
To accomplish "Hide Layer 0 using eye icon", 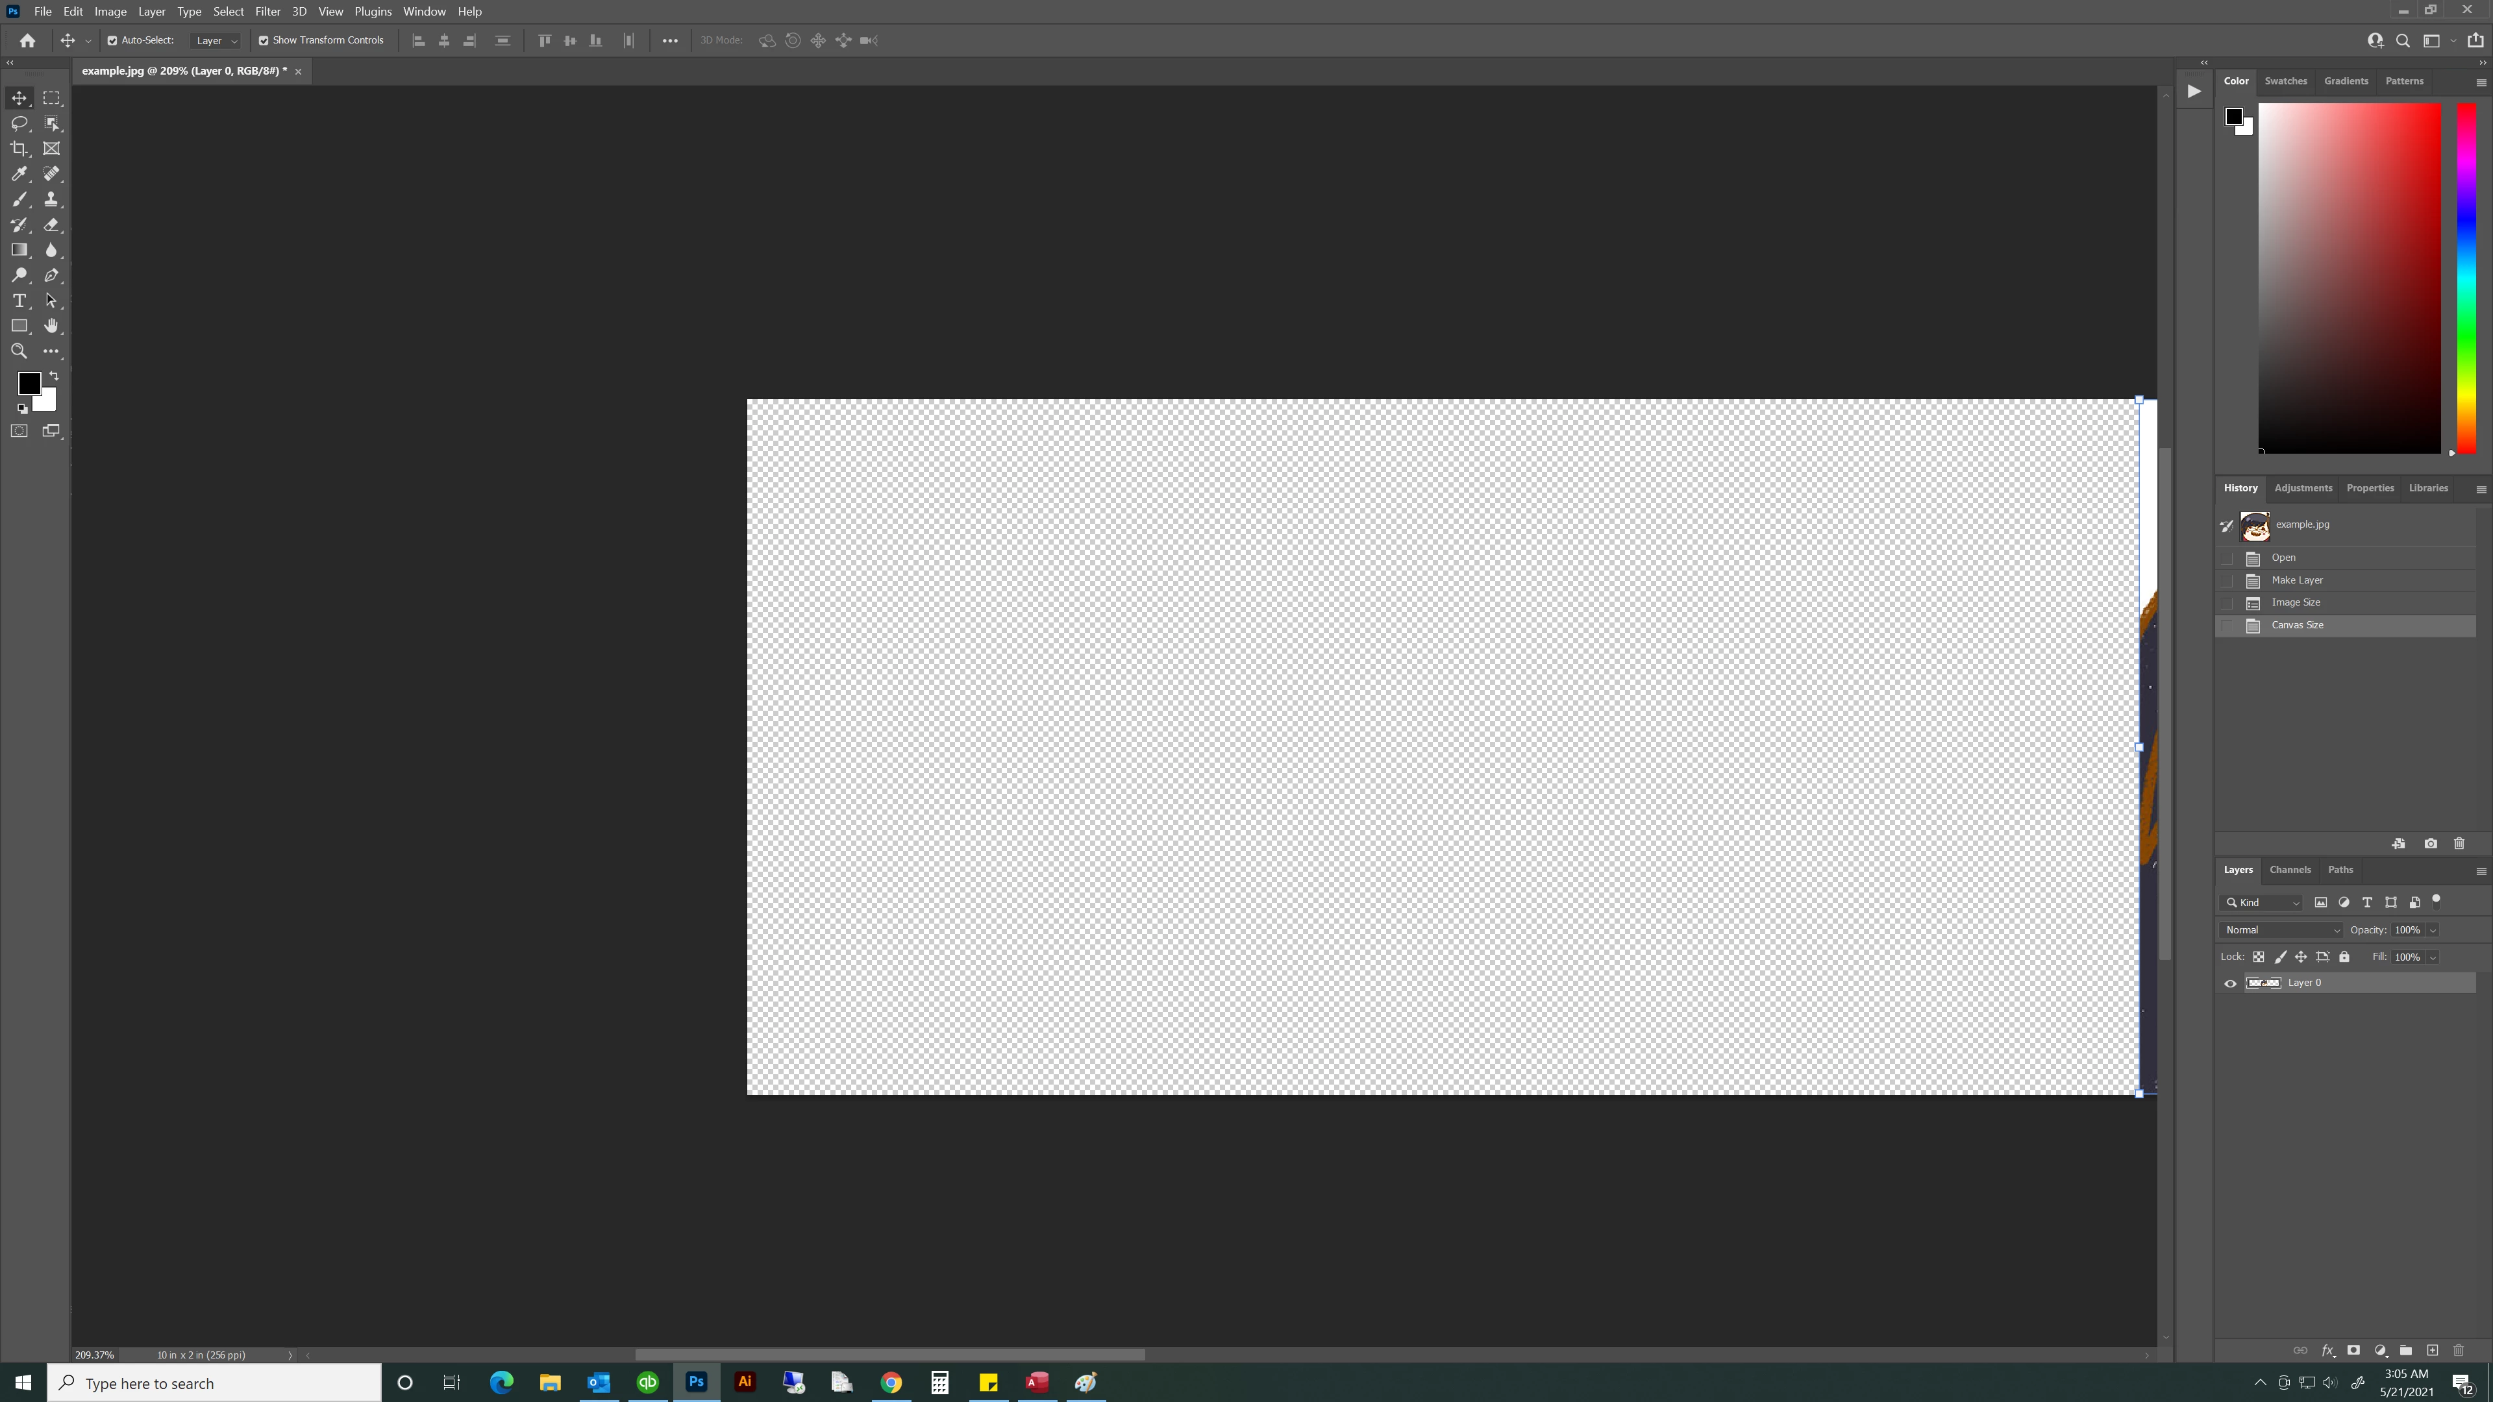I will coord(2231,983).
